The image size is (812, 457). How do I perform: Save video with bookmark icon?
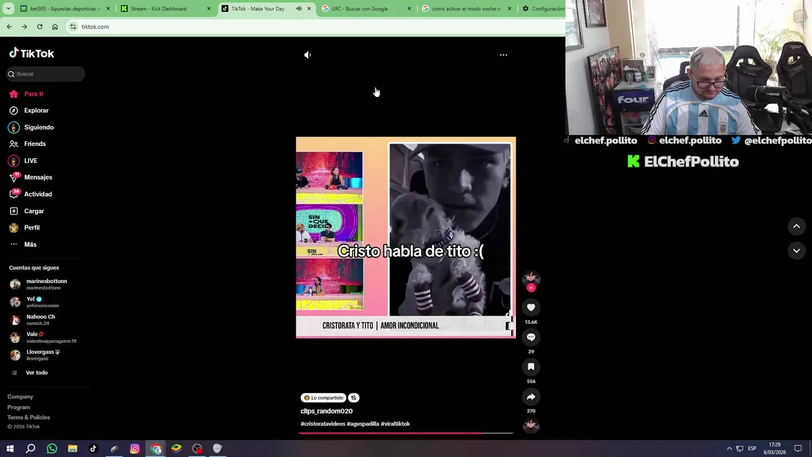[x=531, y=367]
